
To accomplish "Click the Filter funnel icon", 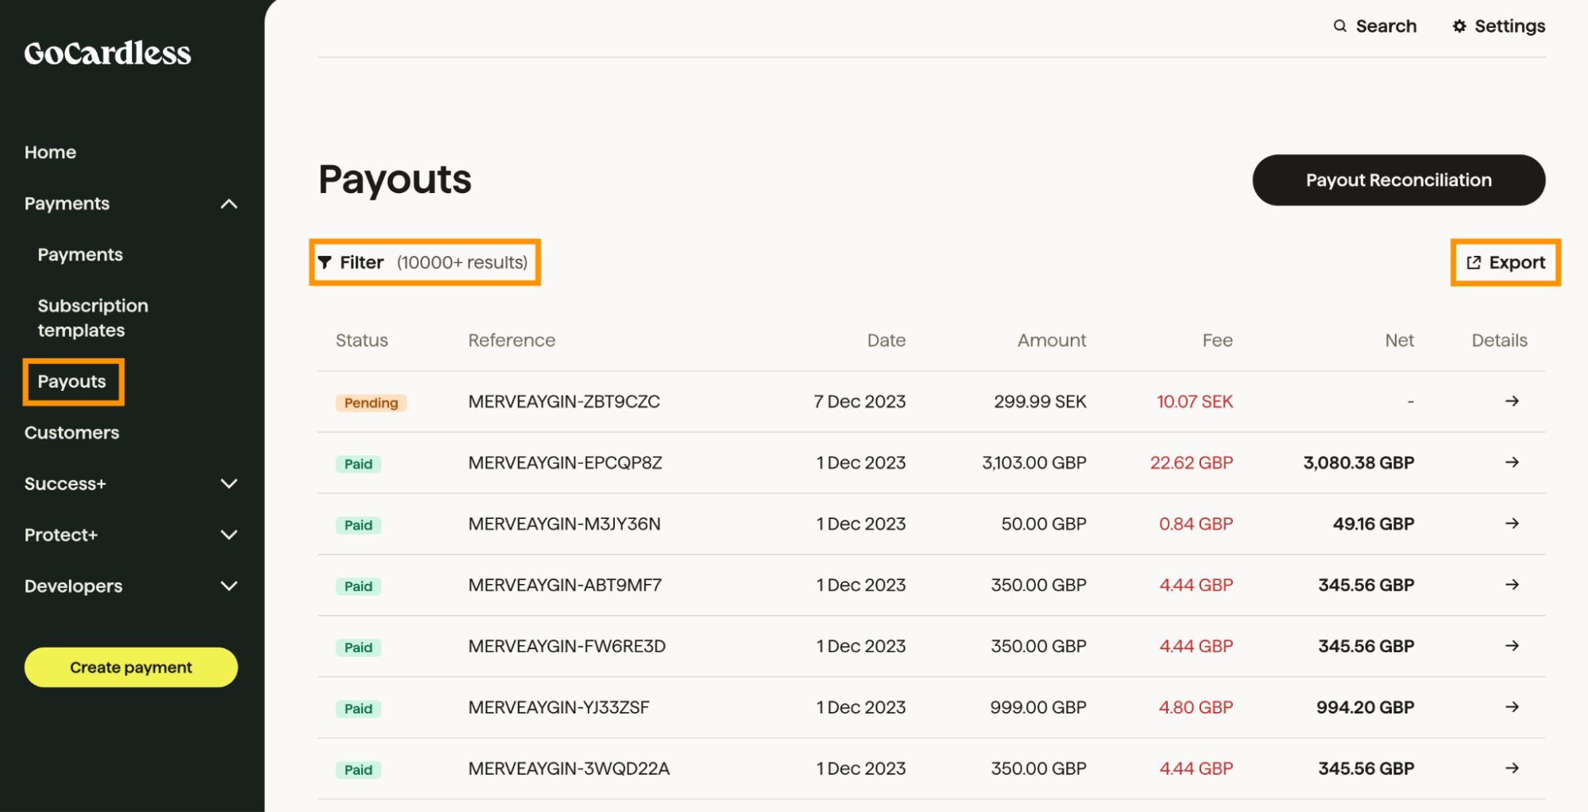I will pos(326,262).
